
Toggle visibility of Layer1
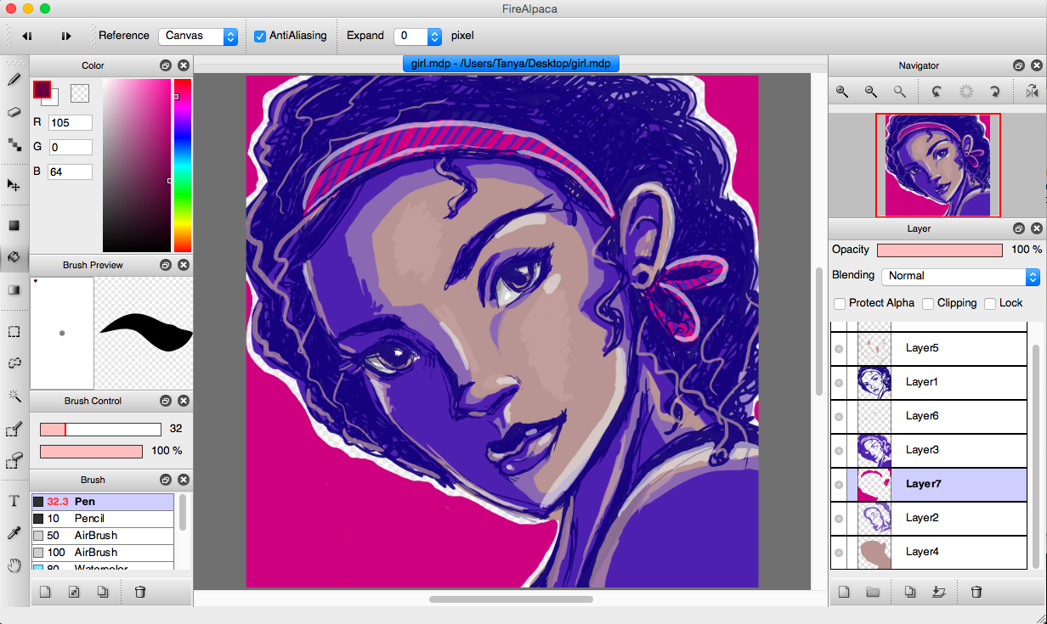pyautogui.click(x=839, y=383)
